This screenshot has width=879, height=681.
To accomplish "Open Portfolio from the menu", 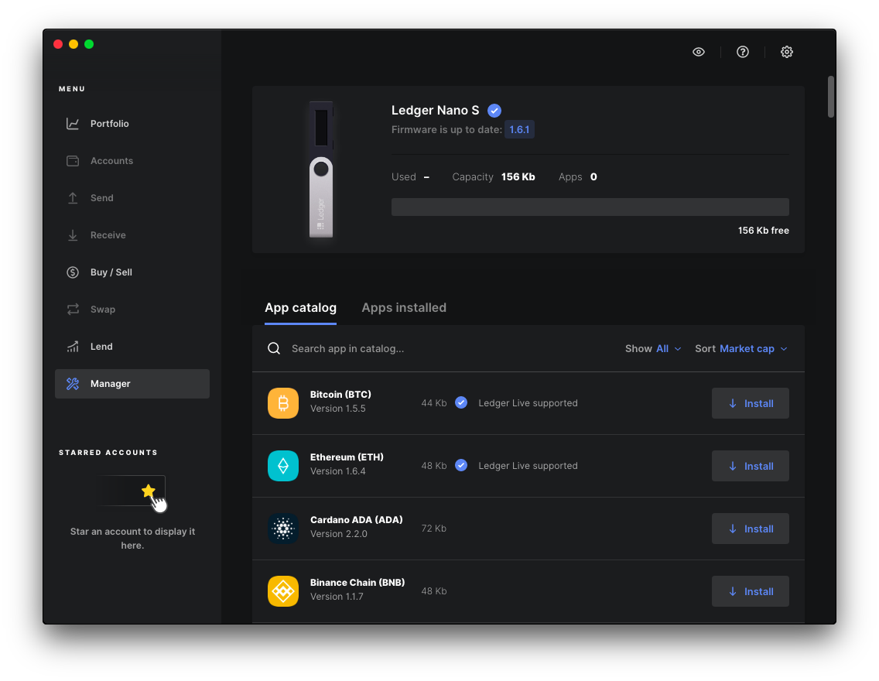I will click(132, 123).
